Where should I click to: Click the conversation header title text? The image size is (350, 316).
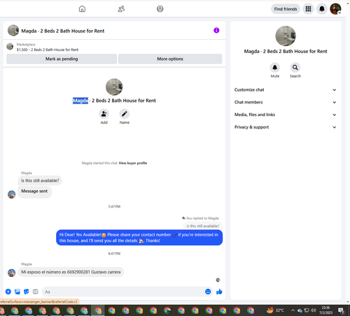click(x=63, y=31)
